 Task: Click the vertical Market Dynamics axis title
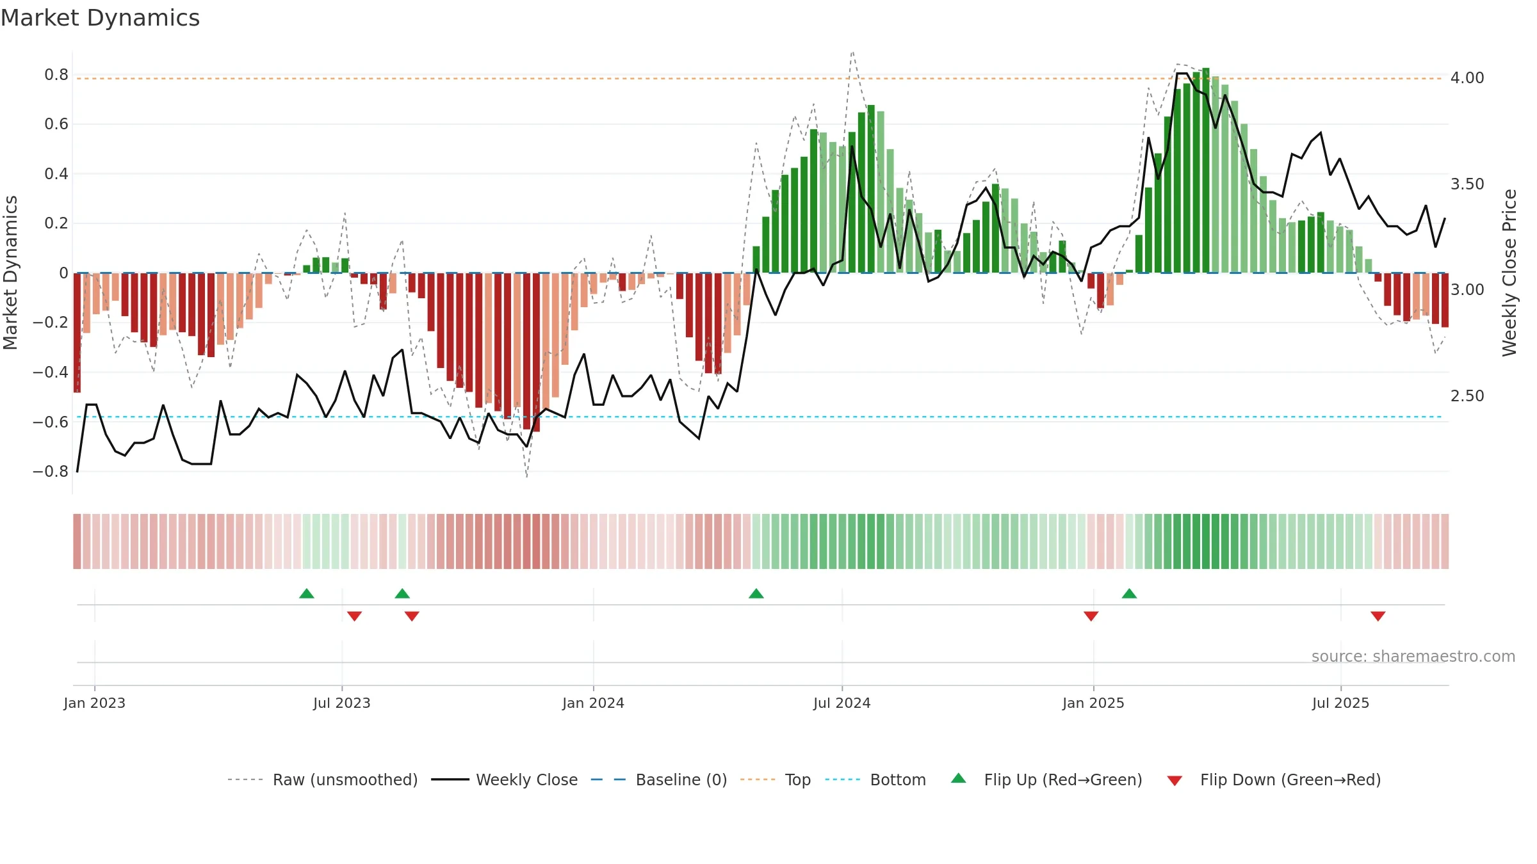[x=10, y=273]
